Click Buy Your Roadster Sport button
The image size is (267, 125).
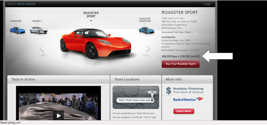(181, 64)
